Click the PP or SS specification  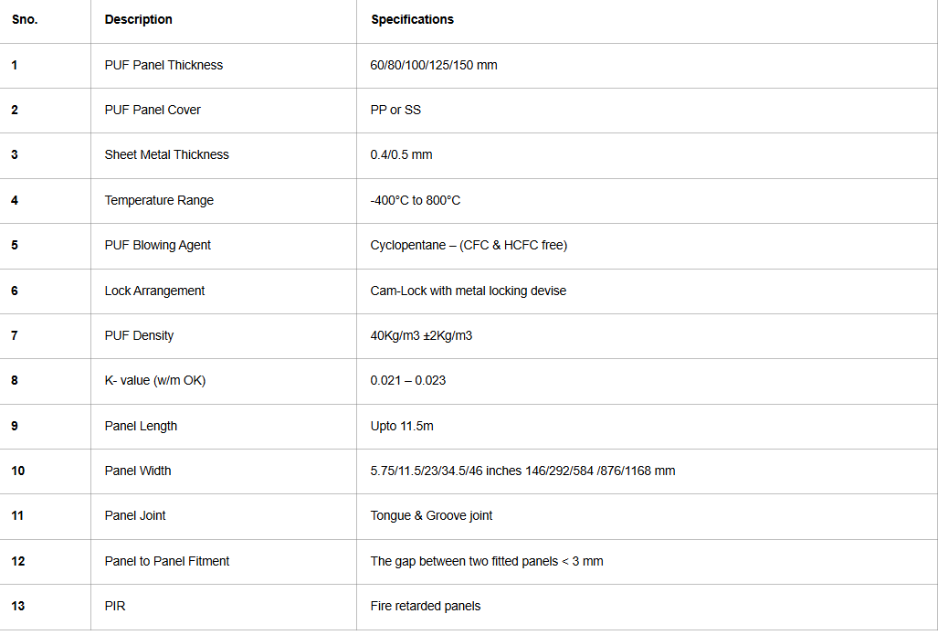(x=395, y=110)
